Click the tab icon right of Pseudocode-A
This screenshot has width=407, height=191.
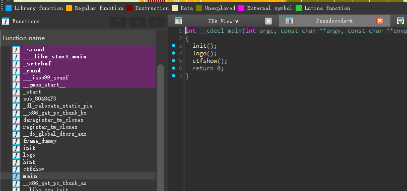(x=401, y=21)
